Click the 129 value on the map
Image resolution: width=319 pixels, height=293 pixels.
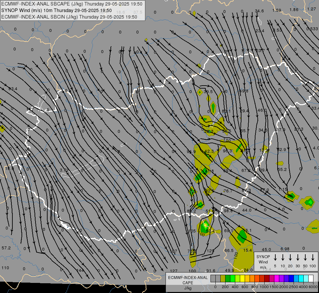pos(210,251)
